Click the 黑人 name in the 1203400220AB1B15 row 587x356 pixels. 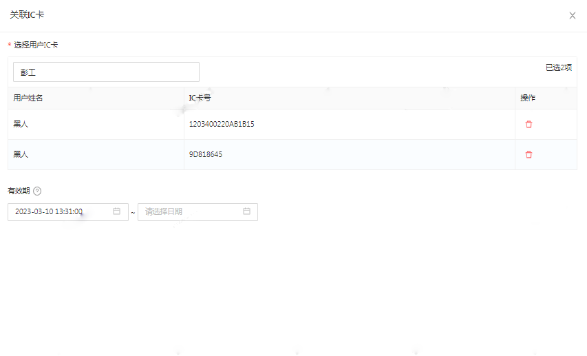[x=21, y=125]
